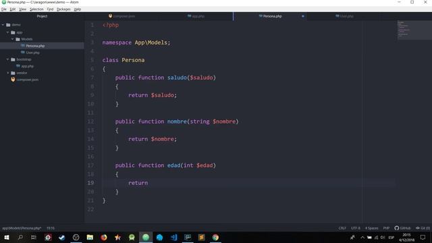432x243 pixels.
Task: Open Google Chrome from the taskbar
Action: (x=215, y=237)
